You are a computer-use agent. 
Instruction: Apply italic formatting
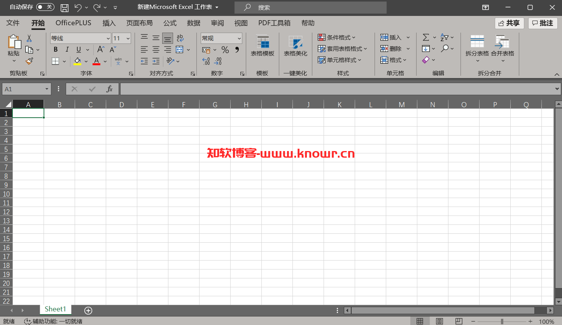tap(67, 49)
